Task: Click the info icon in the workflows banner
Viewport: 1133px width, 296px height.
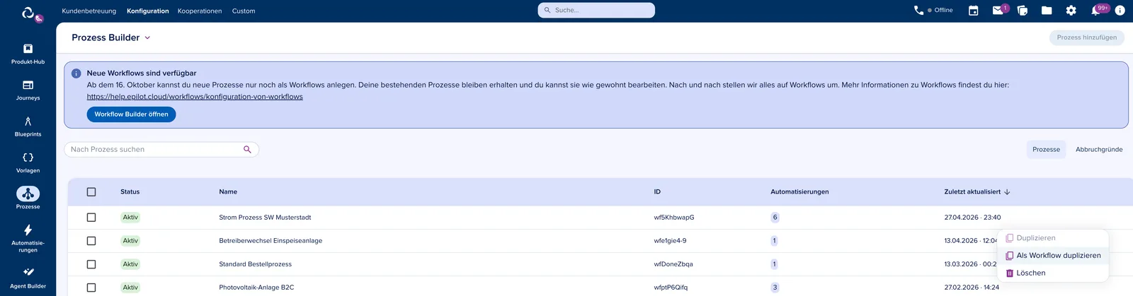Action: click(x=76, y=73)
